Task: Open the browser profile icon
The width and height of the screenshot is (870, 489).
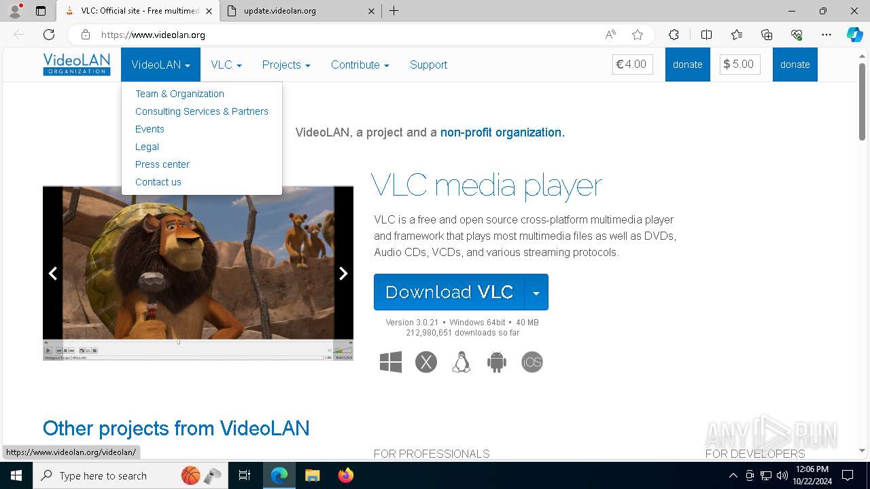Action: [x=15, y=11]
